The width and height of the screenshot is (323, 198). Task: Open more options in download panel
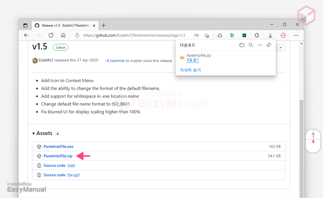tap(260, 45)
